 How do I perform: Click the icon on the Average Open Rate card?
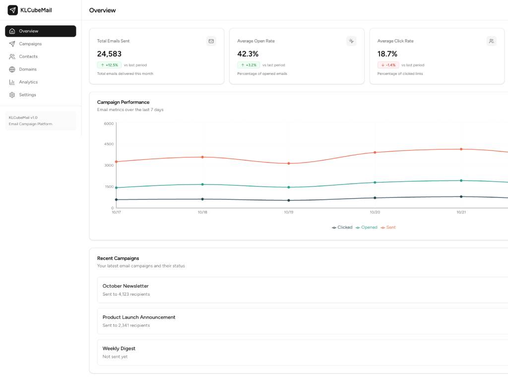[x=351, y=41]
